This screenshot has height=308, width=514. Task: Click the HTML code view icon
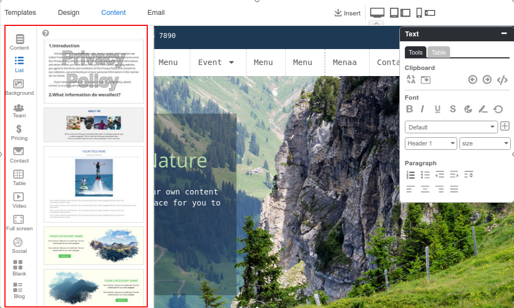pos(502,80)
